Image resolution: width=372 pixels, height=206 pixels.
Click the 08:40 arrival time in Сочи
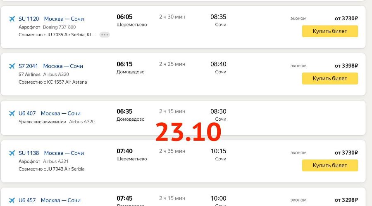pos(218,64)
